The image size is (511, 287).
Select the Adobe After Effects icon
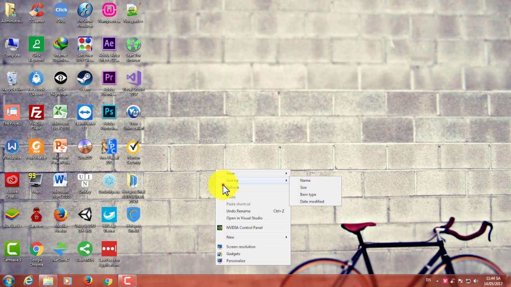click(109, 50)
